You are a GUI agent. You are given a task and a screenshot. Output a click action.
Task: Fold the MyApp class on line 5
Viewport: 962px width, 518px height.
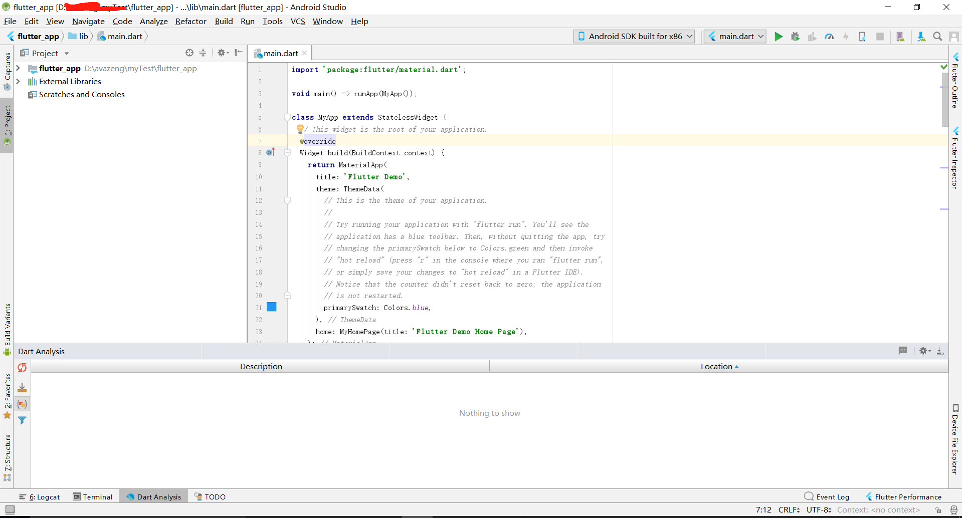tap(287, 117)
